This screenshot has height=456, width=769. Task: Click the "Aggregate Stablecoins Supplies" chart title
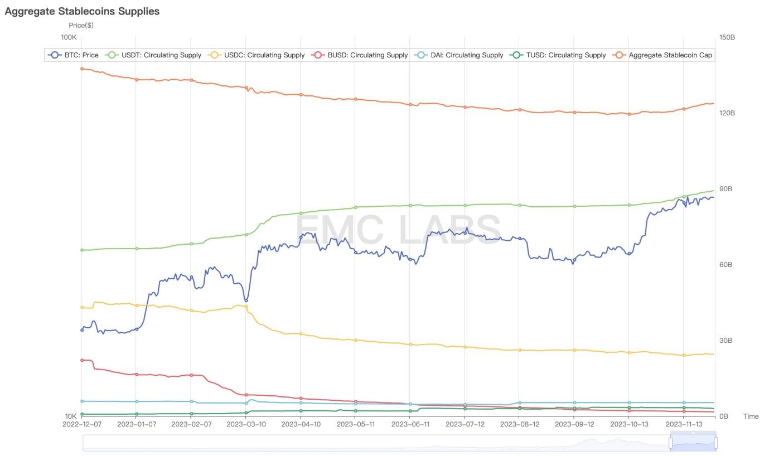click(82, 11)
